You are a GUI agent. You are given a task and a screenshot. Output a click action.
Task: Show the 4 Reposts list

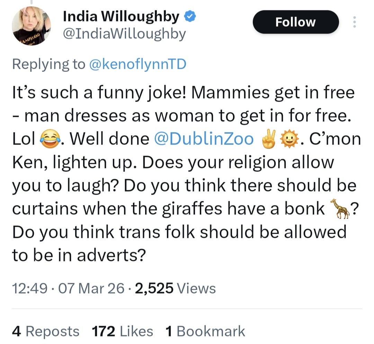(x=46, y=331)
